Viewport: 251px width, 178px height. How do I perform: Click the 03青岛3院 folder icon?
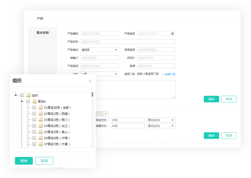(41, 120)
